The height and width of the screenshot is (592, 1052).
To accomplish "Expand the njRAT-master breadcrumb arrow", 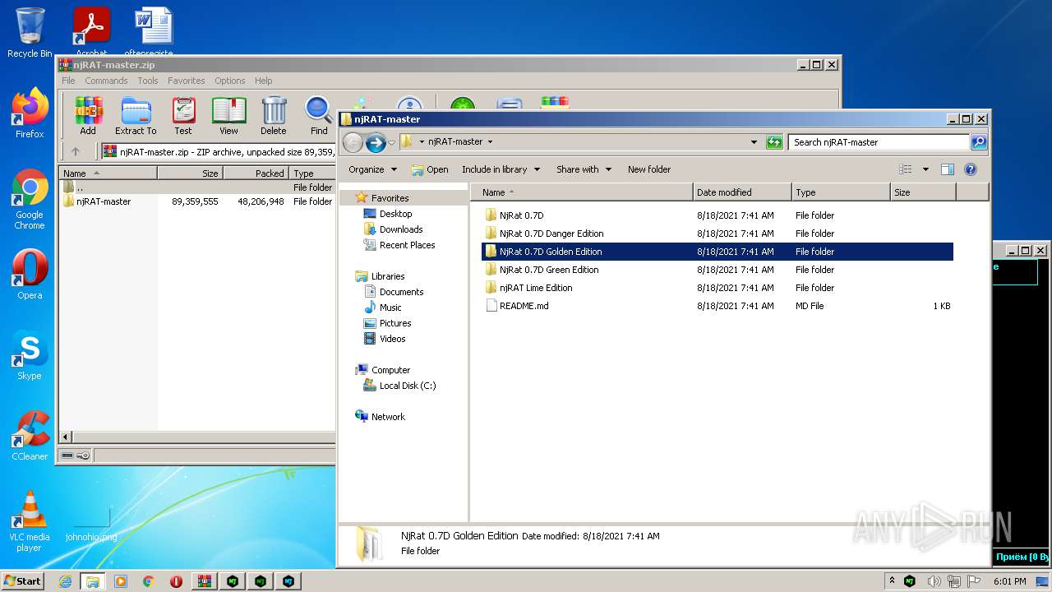I will (491, 142).
